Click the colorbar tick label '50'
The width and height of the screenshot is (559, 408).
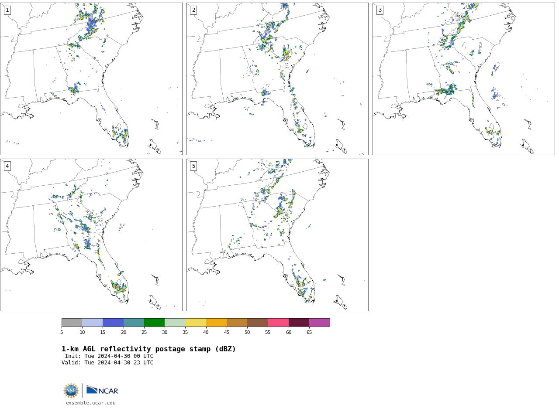tap(247, 333)
